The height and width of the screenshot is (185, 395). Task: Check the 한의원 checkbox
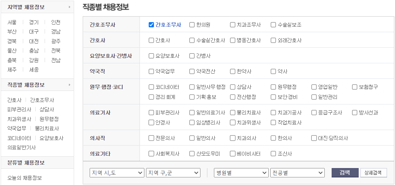(192, 25)
